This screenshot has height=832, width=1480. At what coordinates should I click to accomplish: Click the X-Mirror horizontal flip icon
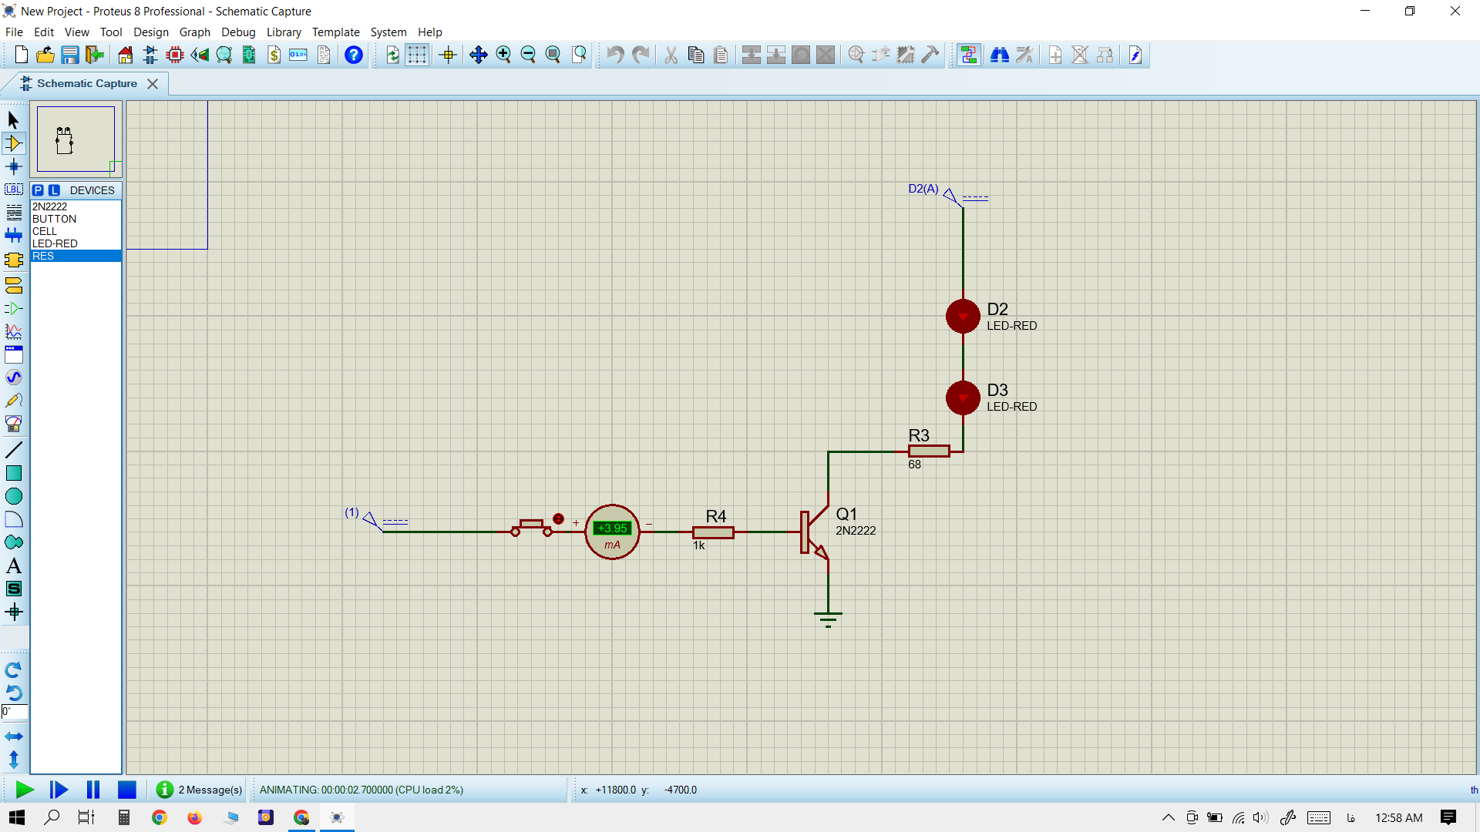(x=13, y=736)
